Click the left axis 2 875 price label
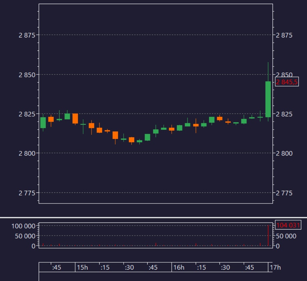The image size is (307, 281). coord(27,35)
